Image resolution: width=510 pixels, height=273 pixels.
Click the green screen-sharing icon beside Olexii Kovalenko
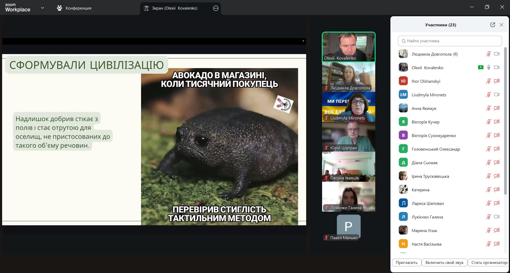click(481, 68)
